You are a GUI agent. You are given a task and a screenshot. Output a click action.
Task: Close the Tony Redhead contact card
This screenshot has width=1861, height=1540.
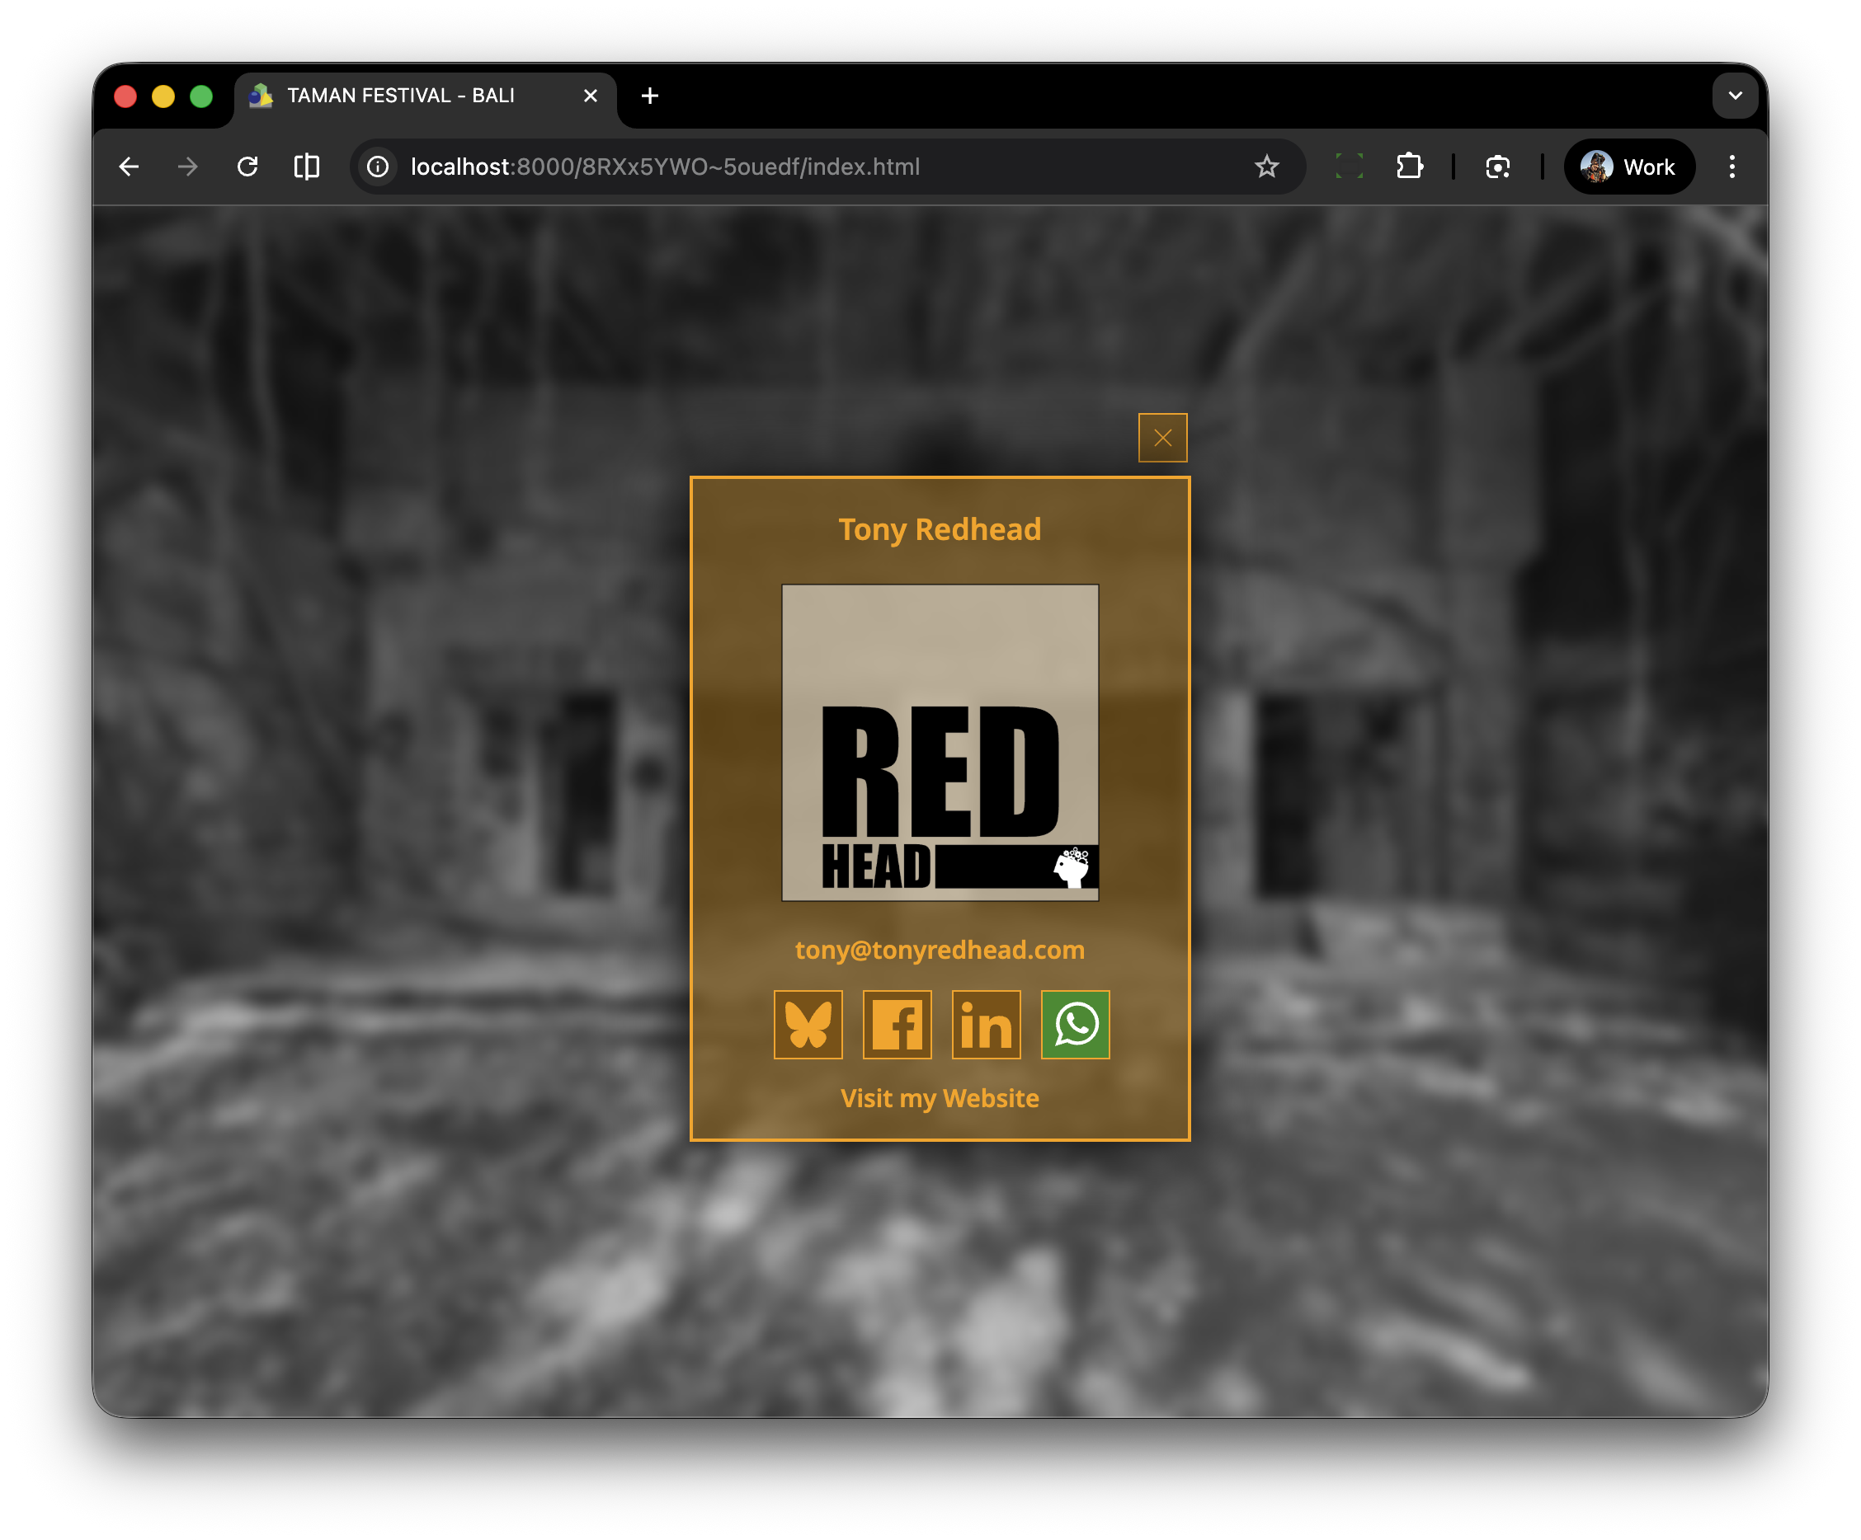1161,438
